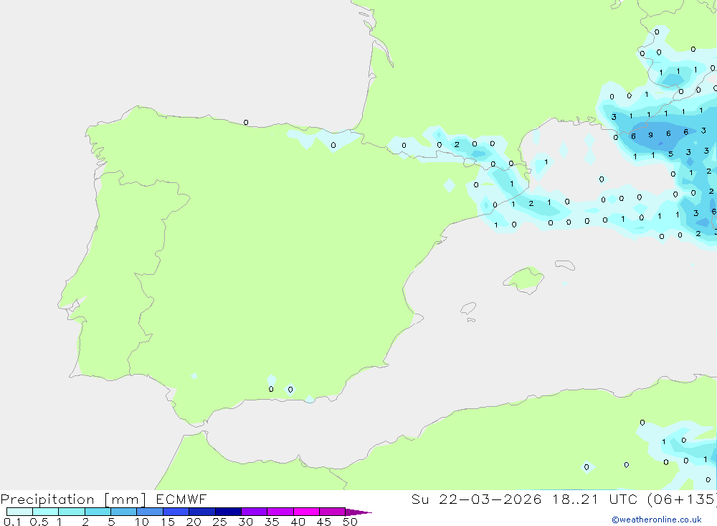Click Mallorca island on the map
The height and width of the screenshot is (526, 717).
pyautogui.click(x=524, y=279)
